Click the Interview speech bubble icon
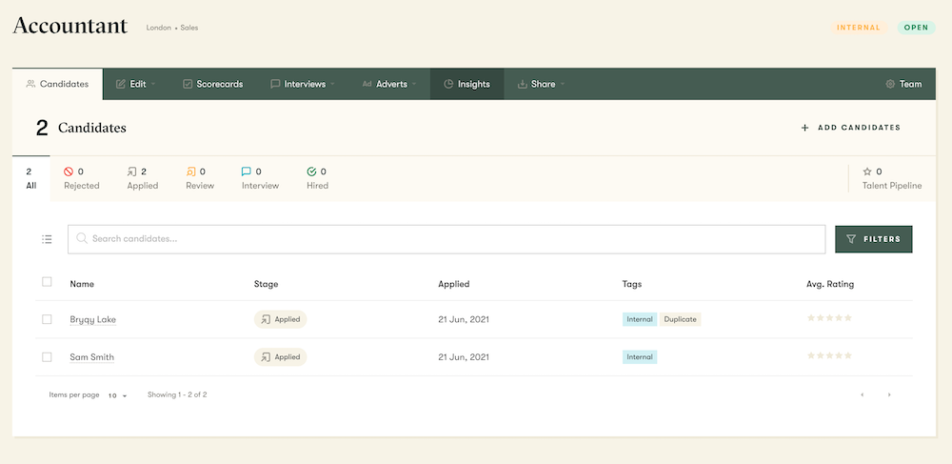Image resolution: width=952 pixels, height=464 pixels. [247, 171]
